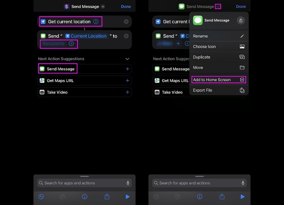The image size is (284, 205).
Task: Add the Send Message suggestion, left screen plus
Action: (x=127, y=69)
